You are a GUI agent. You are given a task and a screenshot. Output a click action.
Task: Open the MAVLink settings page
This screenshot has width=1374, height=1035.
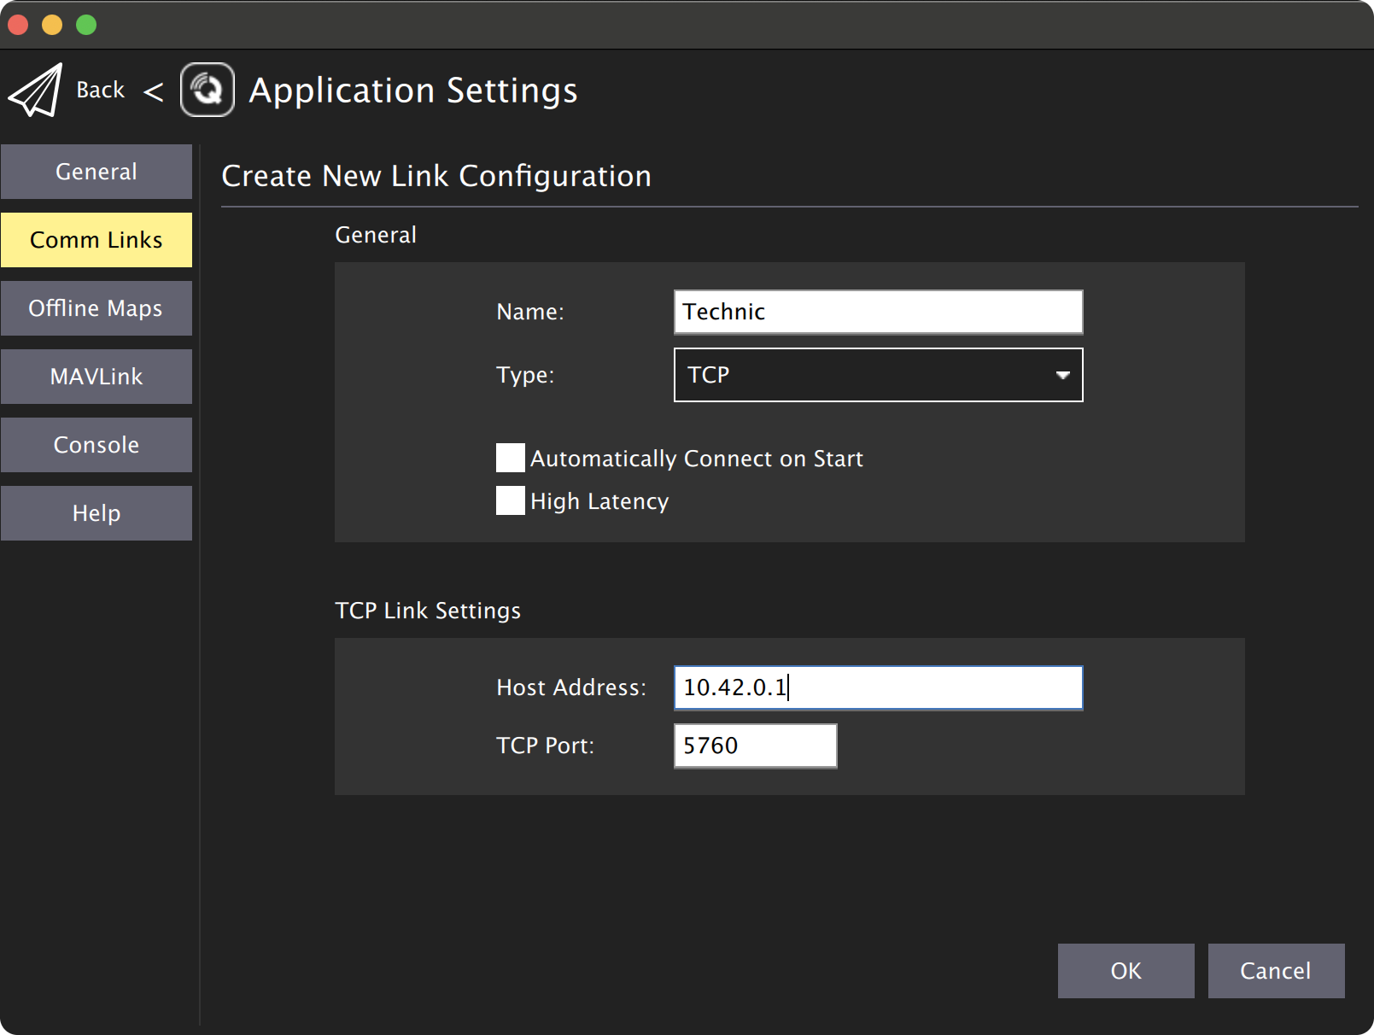pos(96,377)
